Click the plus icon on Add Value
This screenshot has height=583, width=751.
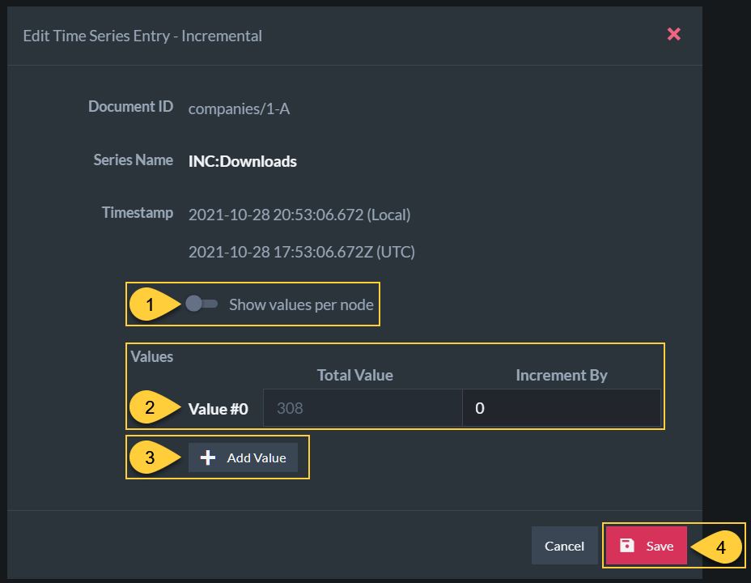click(208, 457)
